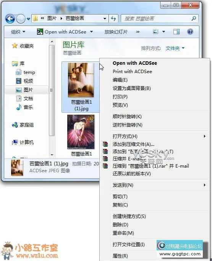Choose 属性(R) in context menu
212x261 pixels.
(120, 256)
